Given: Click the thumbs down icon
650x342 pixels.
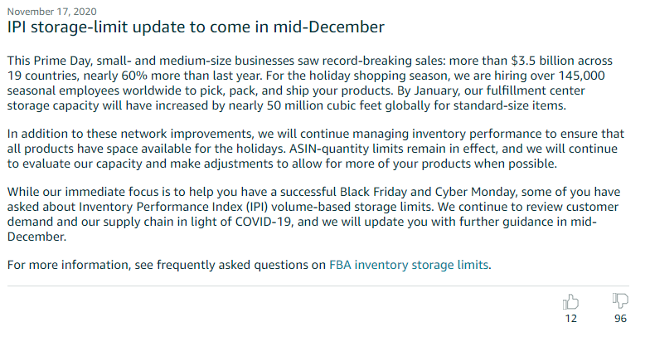Looking at the screenshot, I should [620, 300].
